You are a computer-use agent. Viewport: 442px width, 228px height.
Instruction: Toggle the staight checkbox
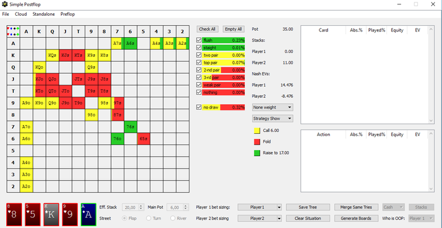pos(199,47)
